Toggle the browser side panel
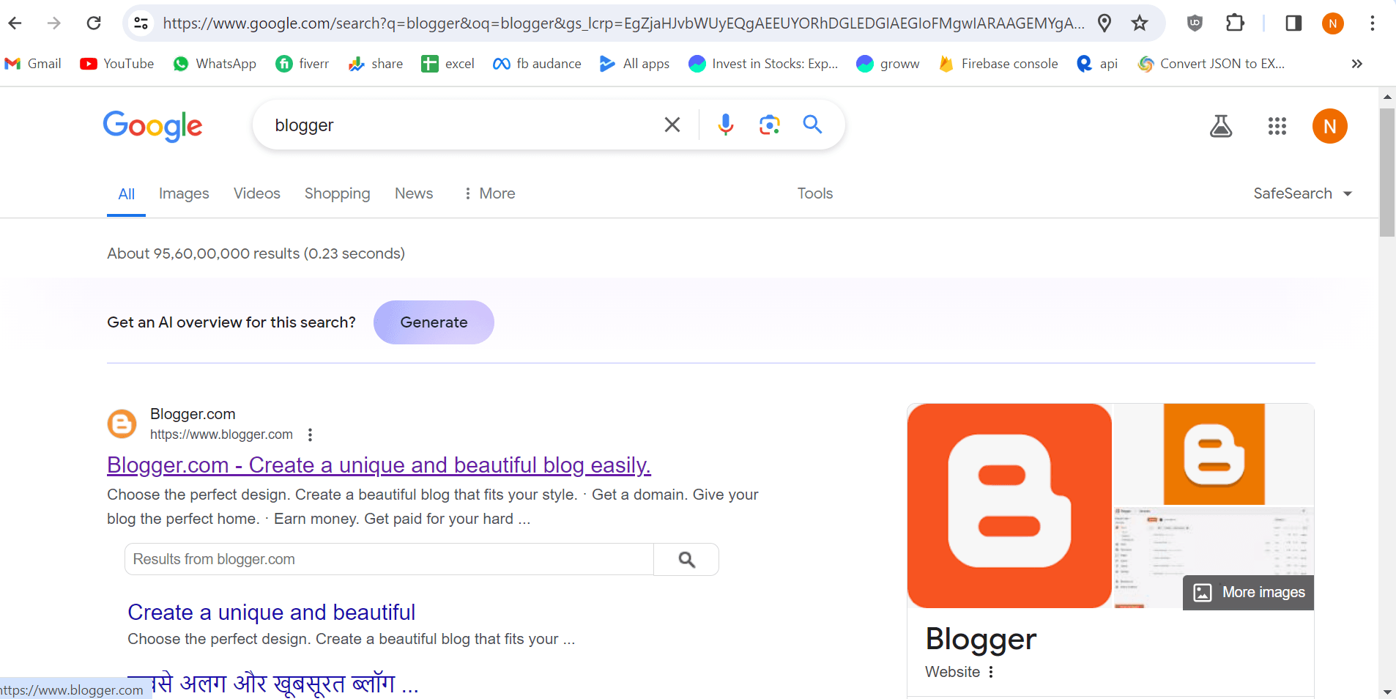This screenshot has height=699, width=1396. point(1293,23)
